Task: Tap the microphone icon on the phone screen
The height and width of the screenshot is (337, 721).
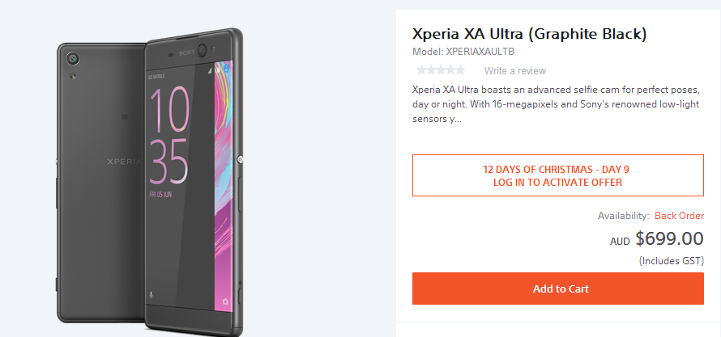Action: 151,295
